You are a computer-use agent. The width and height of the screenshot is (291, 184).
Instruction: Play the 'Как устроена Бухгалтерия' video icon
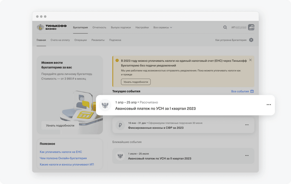[x=251, y=40]
